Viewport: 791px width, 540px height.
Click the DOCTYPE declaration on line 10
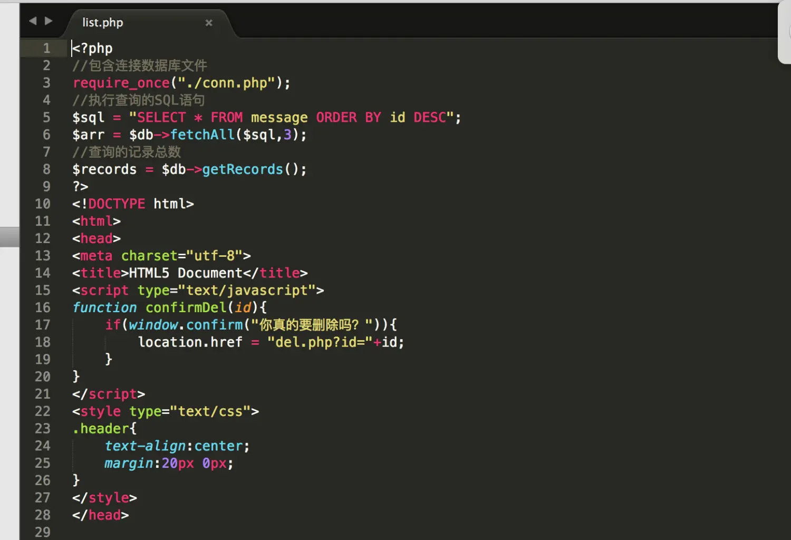coord(133,204)
